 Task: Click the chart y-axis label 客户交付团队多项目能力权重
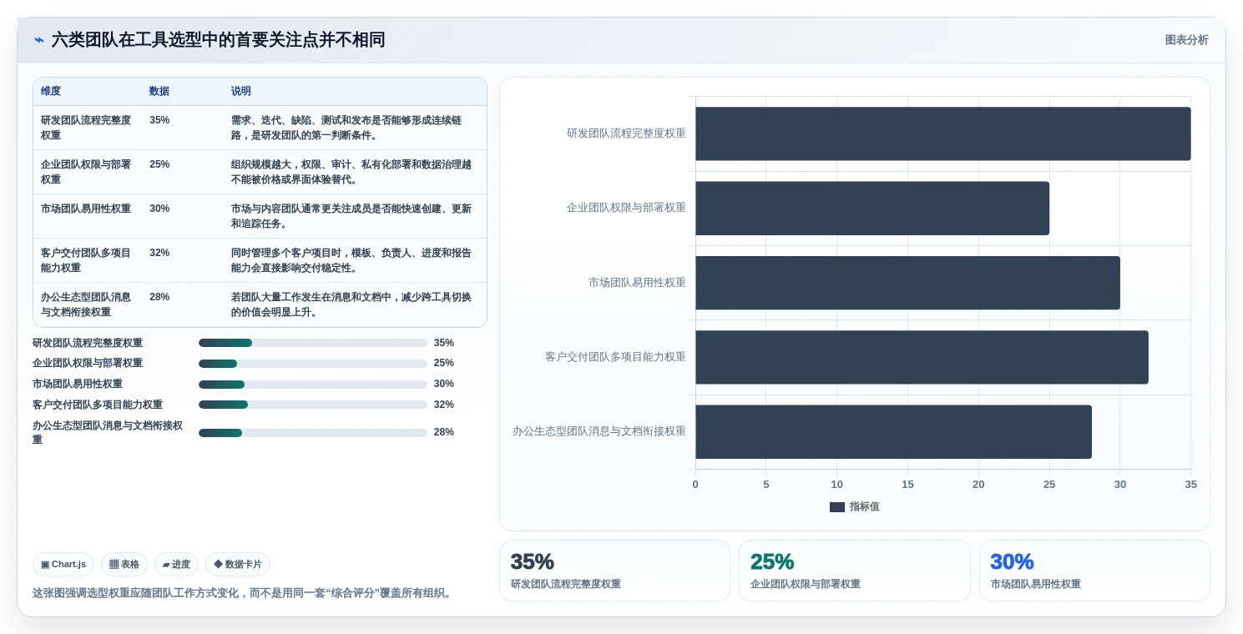click(615, 357)
